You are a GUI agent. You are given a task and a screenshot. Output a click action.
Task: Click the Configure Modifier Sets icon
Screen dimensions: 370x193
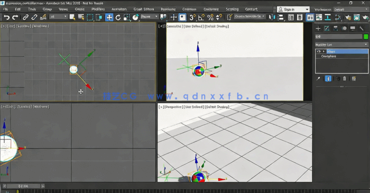click(x=354, y=79)
